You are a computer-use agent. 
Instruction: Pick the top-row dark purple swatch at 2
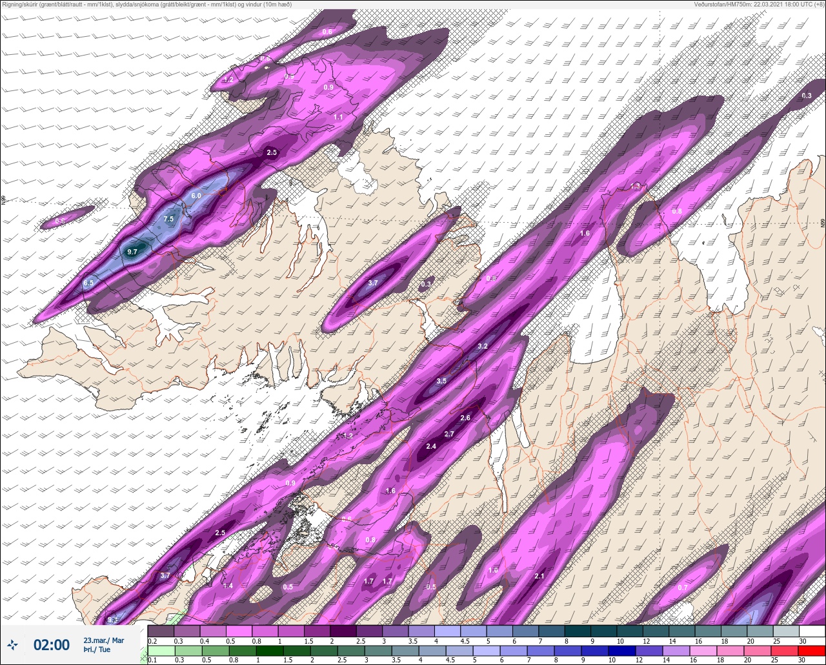(343, 631)
